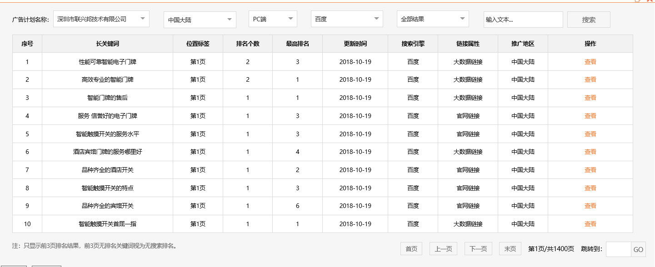View details of 智能门牌的售后 keyword
Screen dimensions: 655x267
(590, 98)
